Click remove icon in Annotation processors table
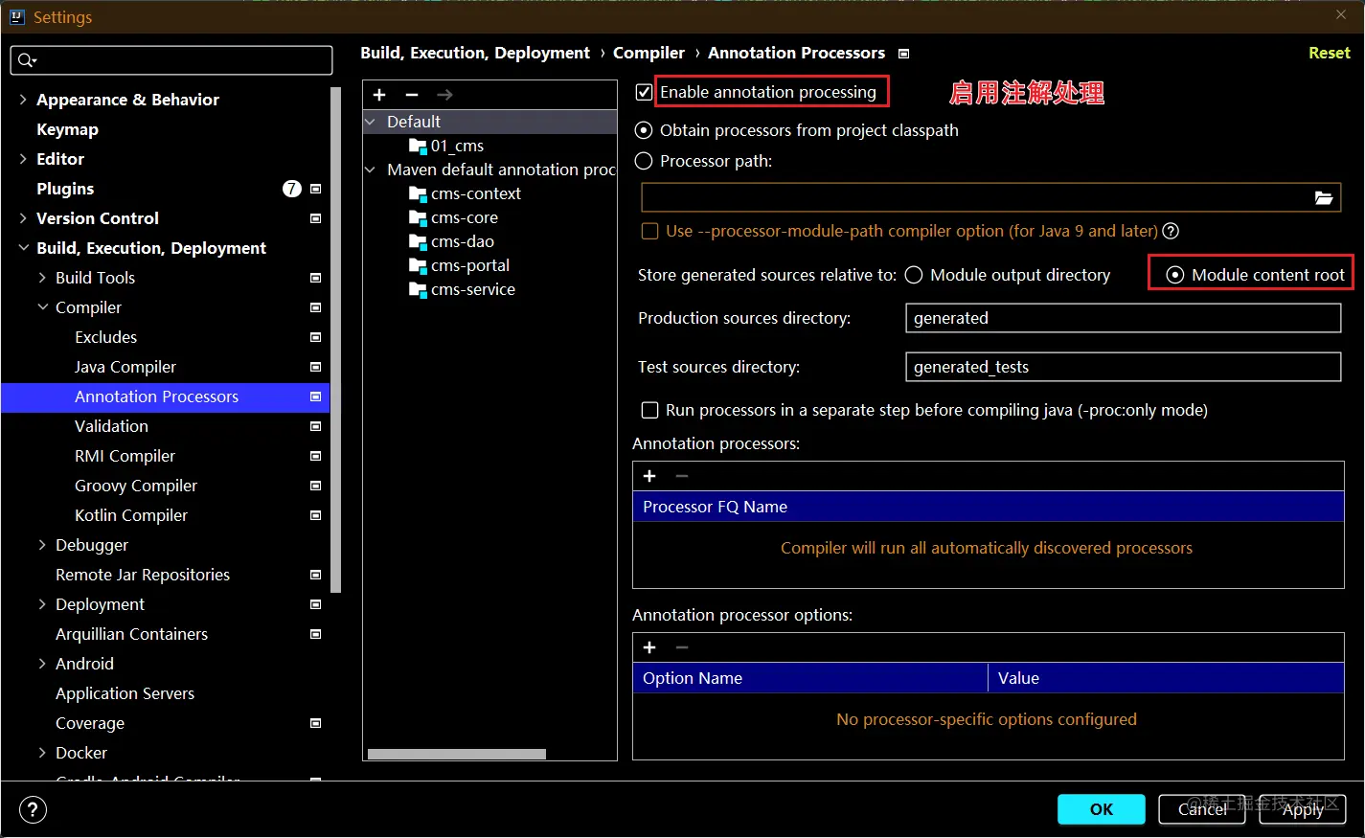The height and width of the screenshot is (838, 1365). click(x=682, y=476)
